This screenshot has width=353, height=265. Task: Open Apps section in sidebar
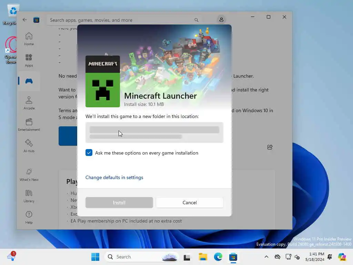[x=29, y=60]
